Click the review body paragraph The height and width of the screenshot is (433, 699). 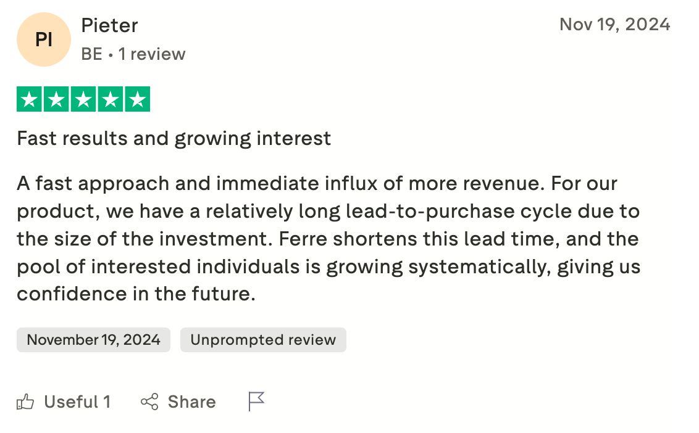click(x=329, y=239)
